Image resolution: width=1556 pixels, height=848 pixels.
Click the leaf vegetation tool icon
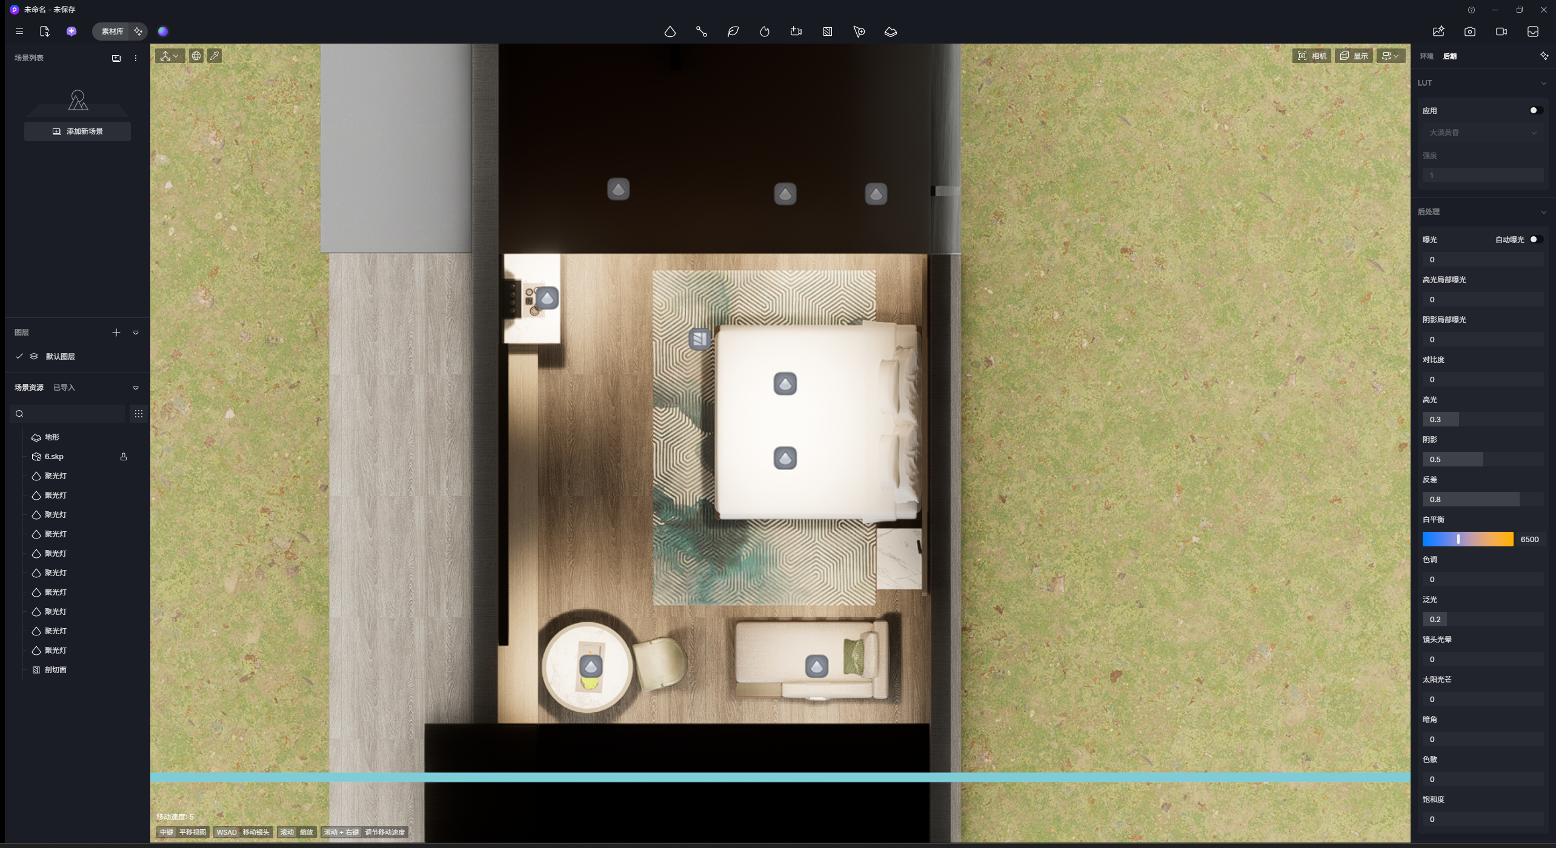(733, 31)
